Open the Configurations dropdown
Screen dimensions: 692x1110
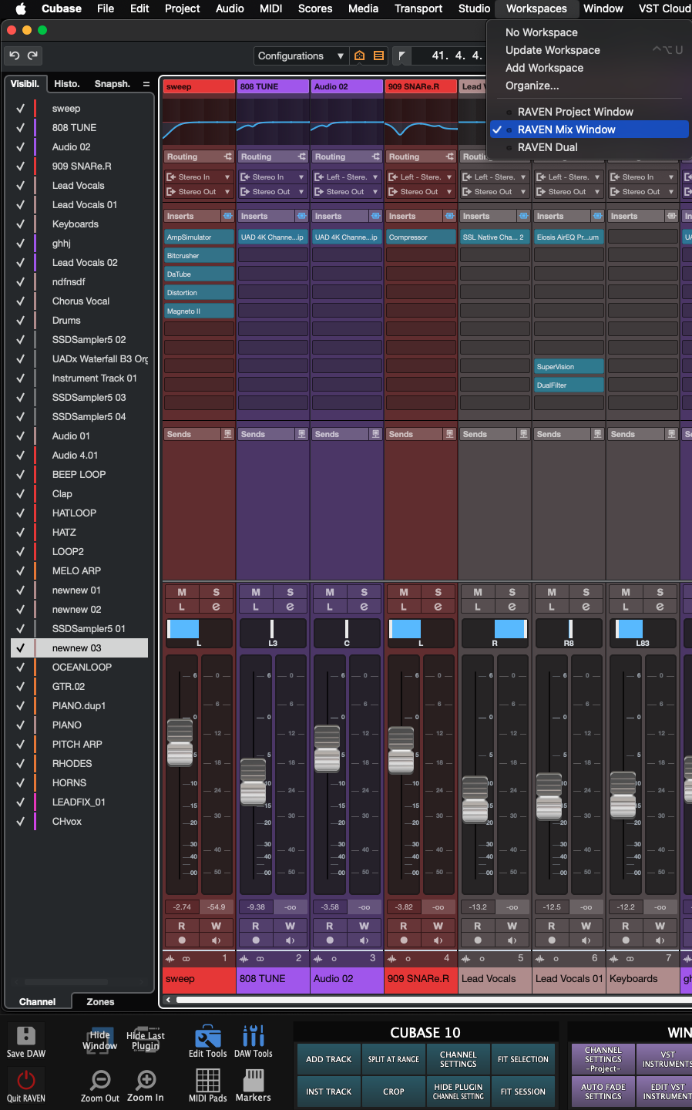click(x=301, y=55)
